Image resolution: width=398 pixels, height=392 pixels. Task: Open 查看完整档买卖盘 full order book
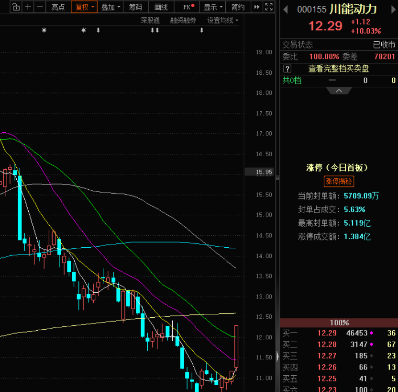pyautogui.click(x=338, y=69)
